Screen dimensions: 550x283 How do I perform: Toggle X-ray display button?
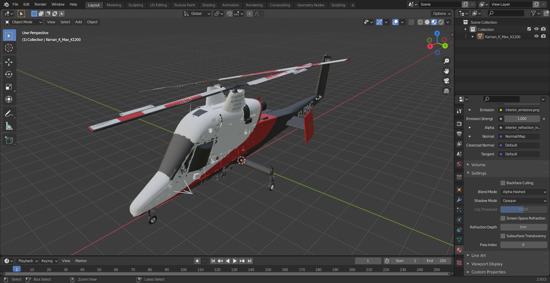411,22
